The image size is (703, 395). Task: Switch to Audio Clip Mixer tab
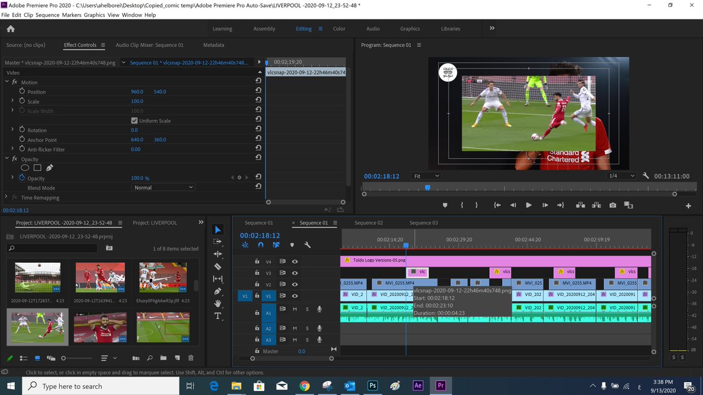[149, 45]
